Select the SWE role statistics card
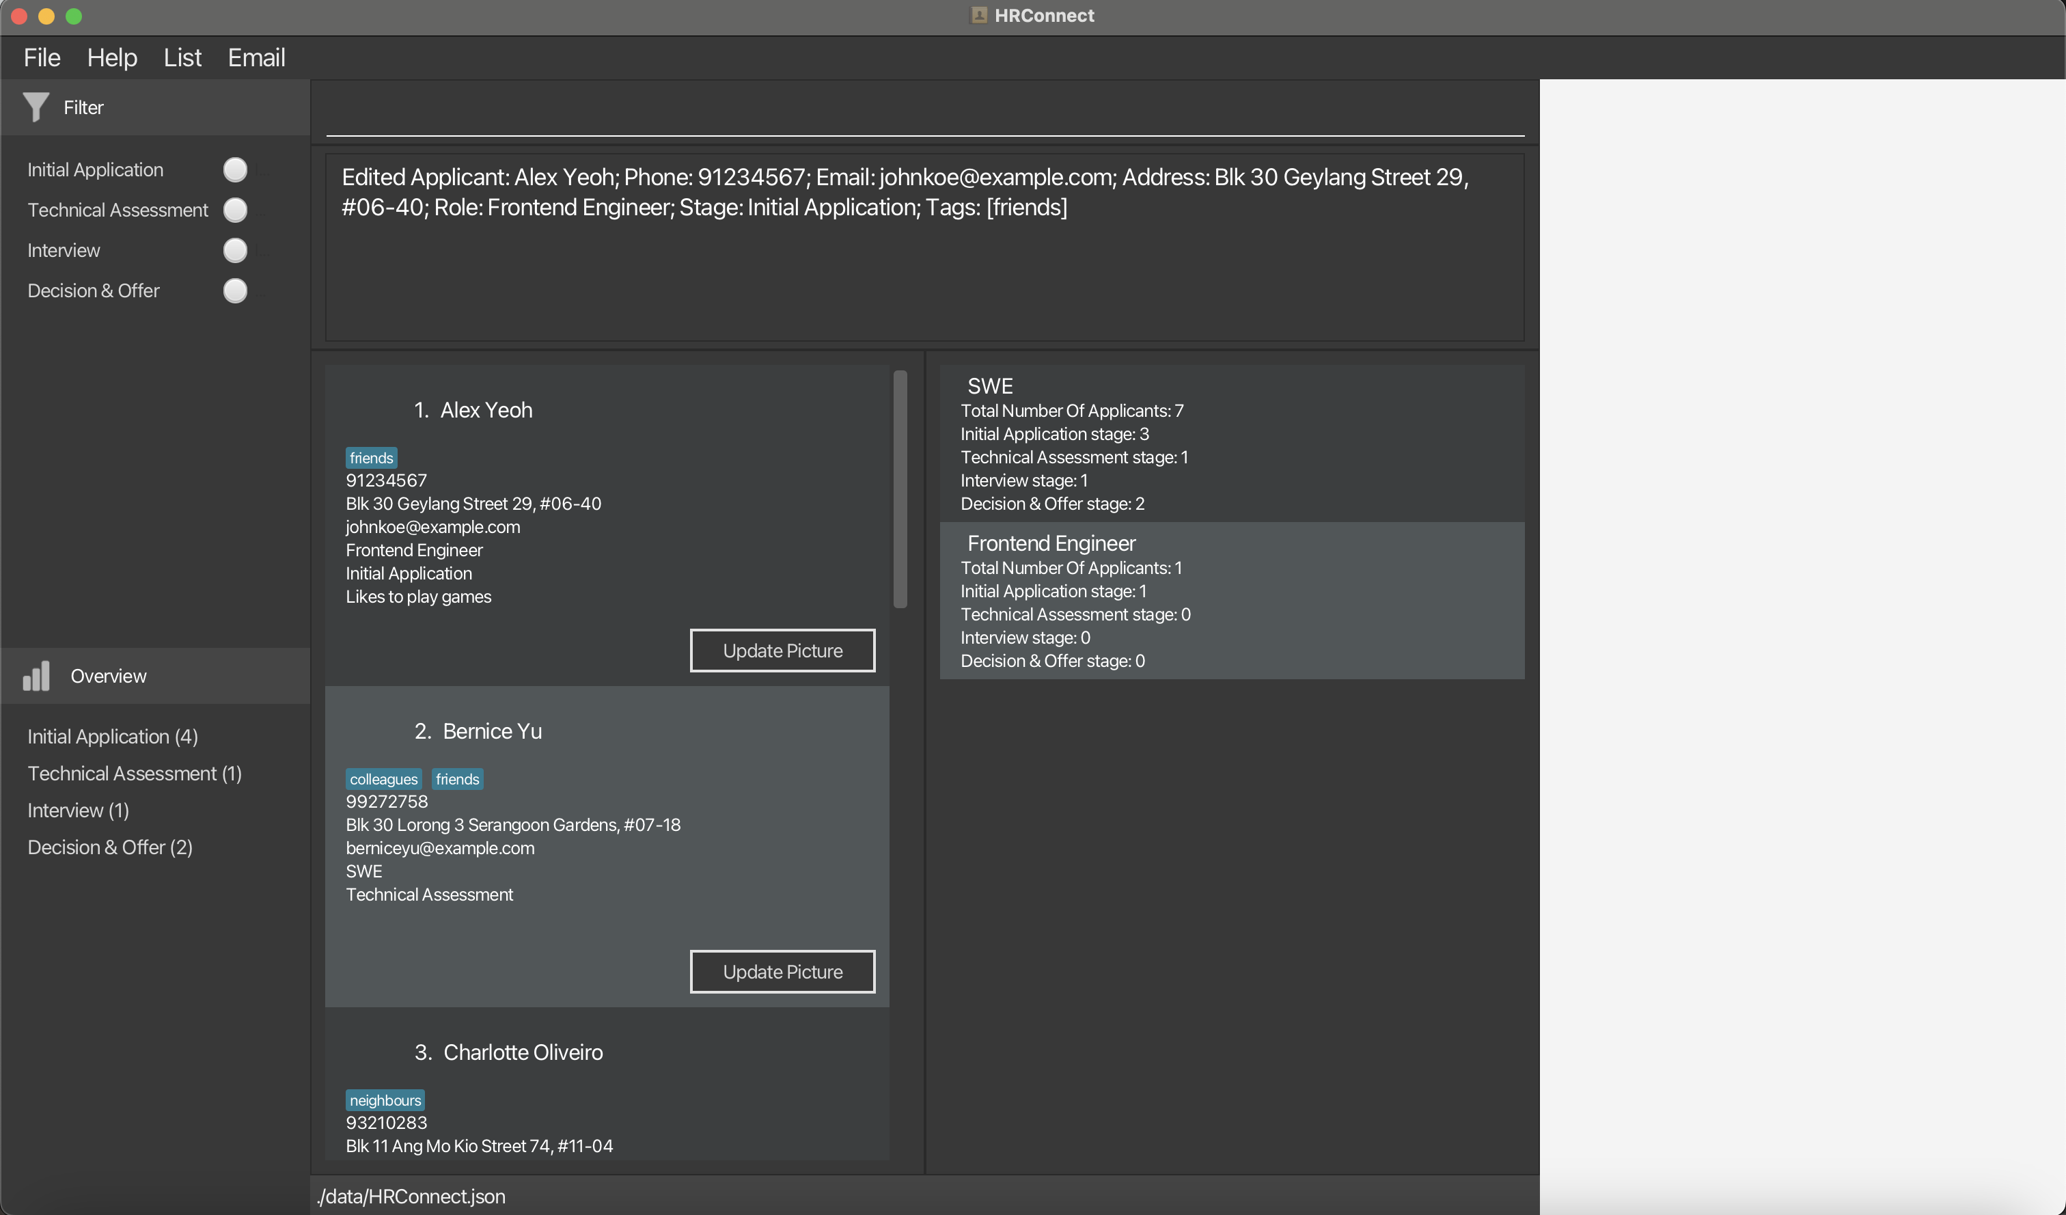This screenshot has height=1215, width=2066. coord(1231,443)
